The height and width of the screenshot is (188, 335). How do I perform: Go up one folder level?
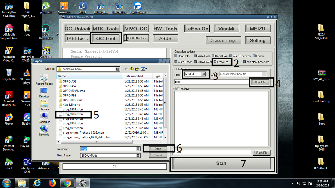[131, 69]
